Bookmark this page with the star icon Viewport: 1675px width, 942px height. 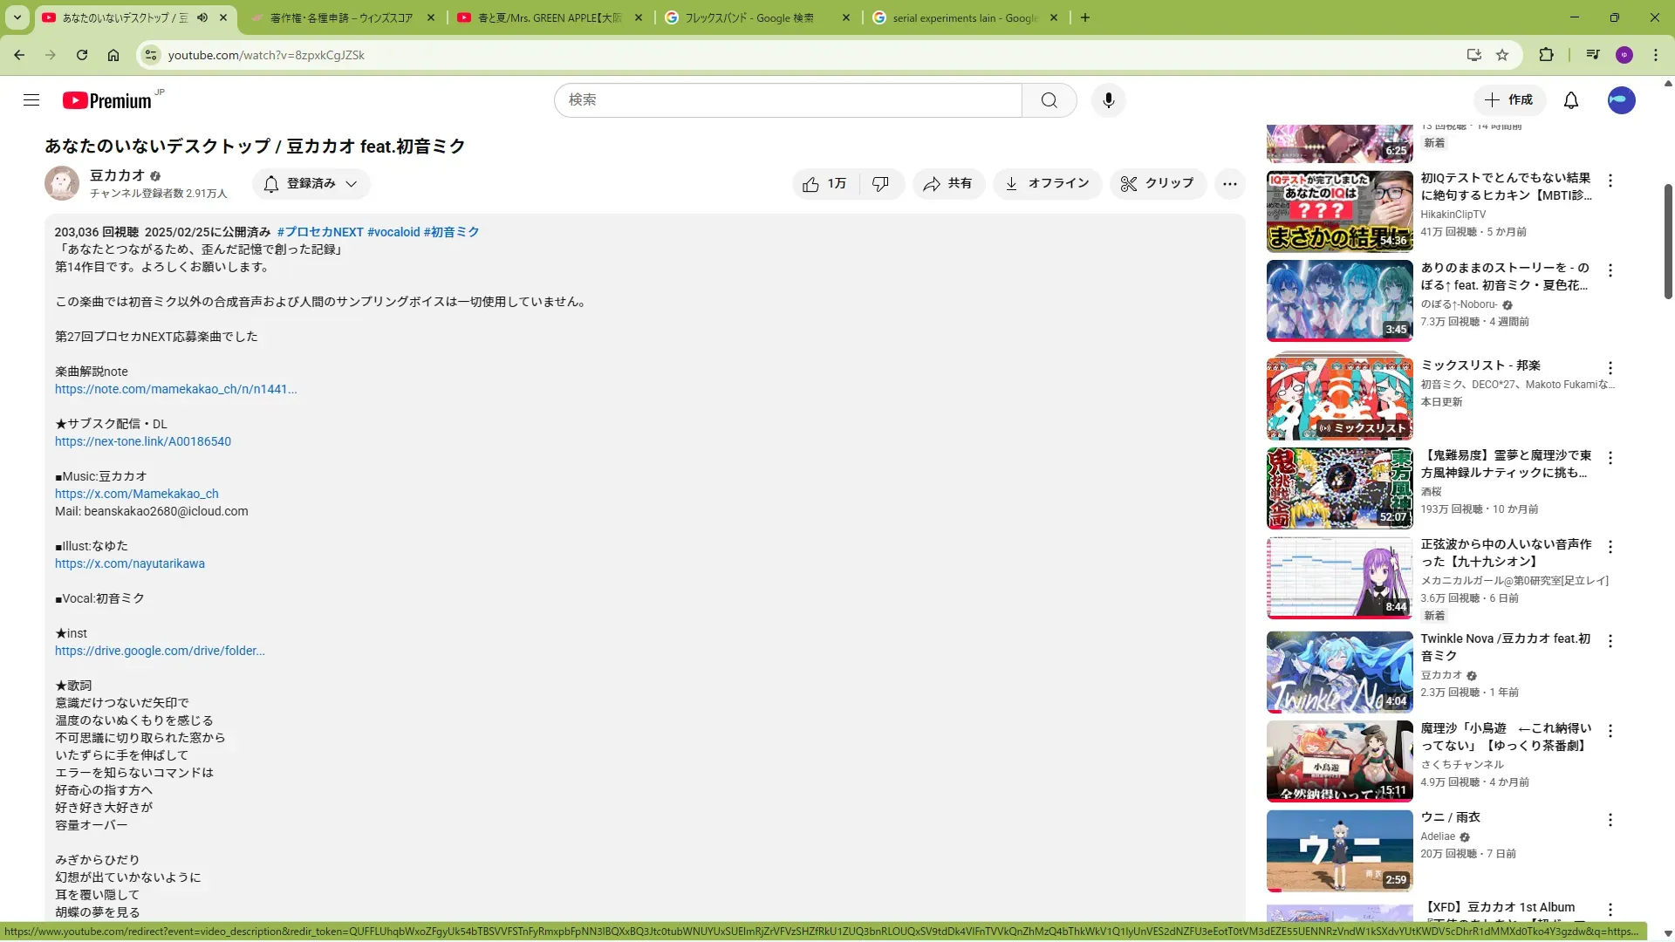1501,55
